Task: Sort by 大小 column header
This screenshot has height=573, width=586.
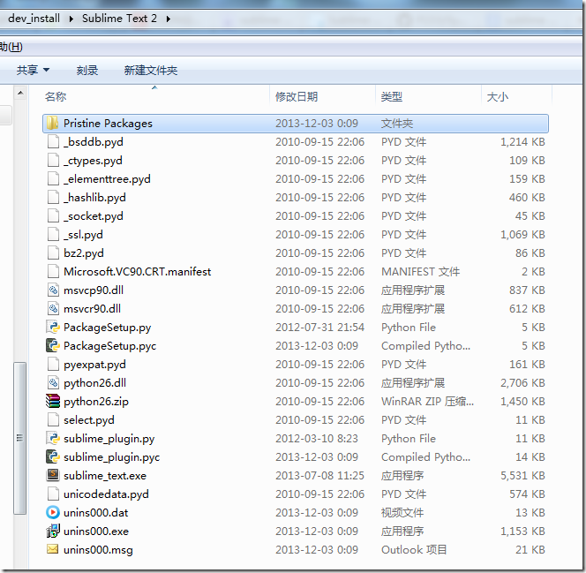Action: click(498, 97)
